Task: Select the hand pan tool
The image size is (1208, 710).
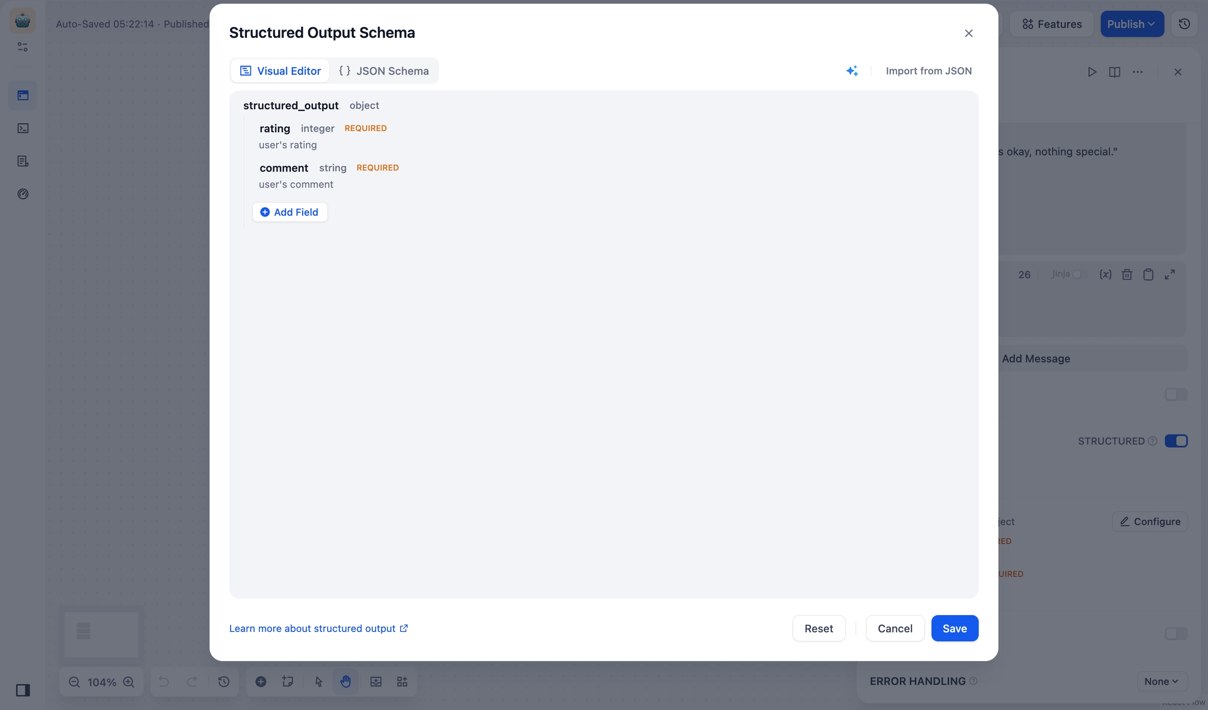Action: click(x=346, y=682)
